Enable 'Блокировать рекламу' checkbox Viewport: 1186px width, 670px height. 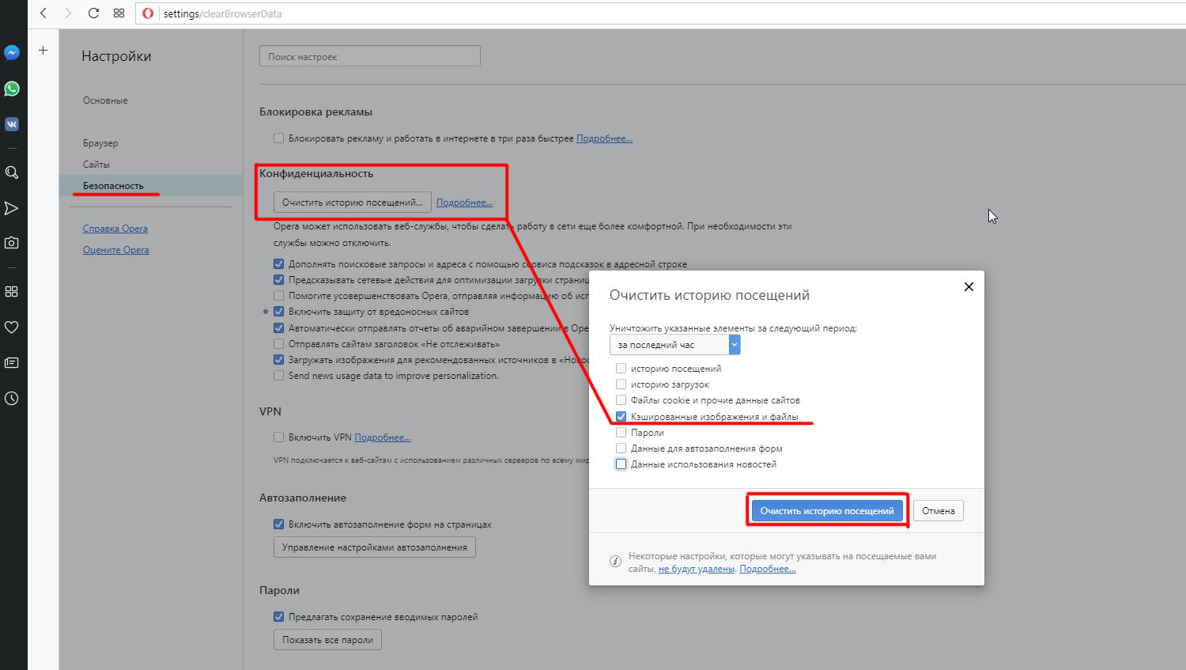[x=278, y=138]
